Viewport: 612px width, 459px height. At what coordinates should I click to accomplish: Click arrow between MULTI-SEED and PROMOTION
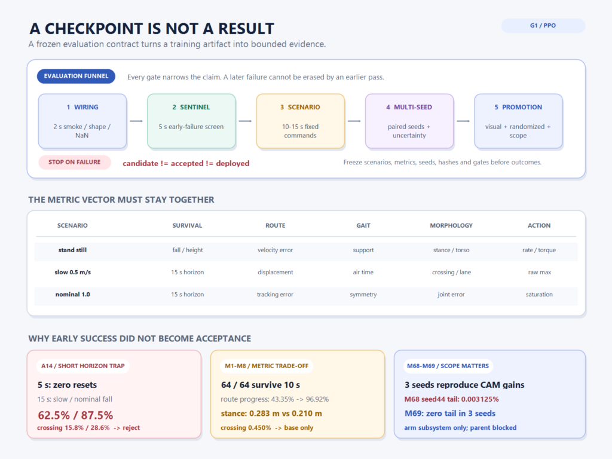[x=463, y=121]
